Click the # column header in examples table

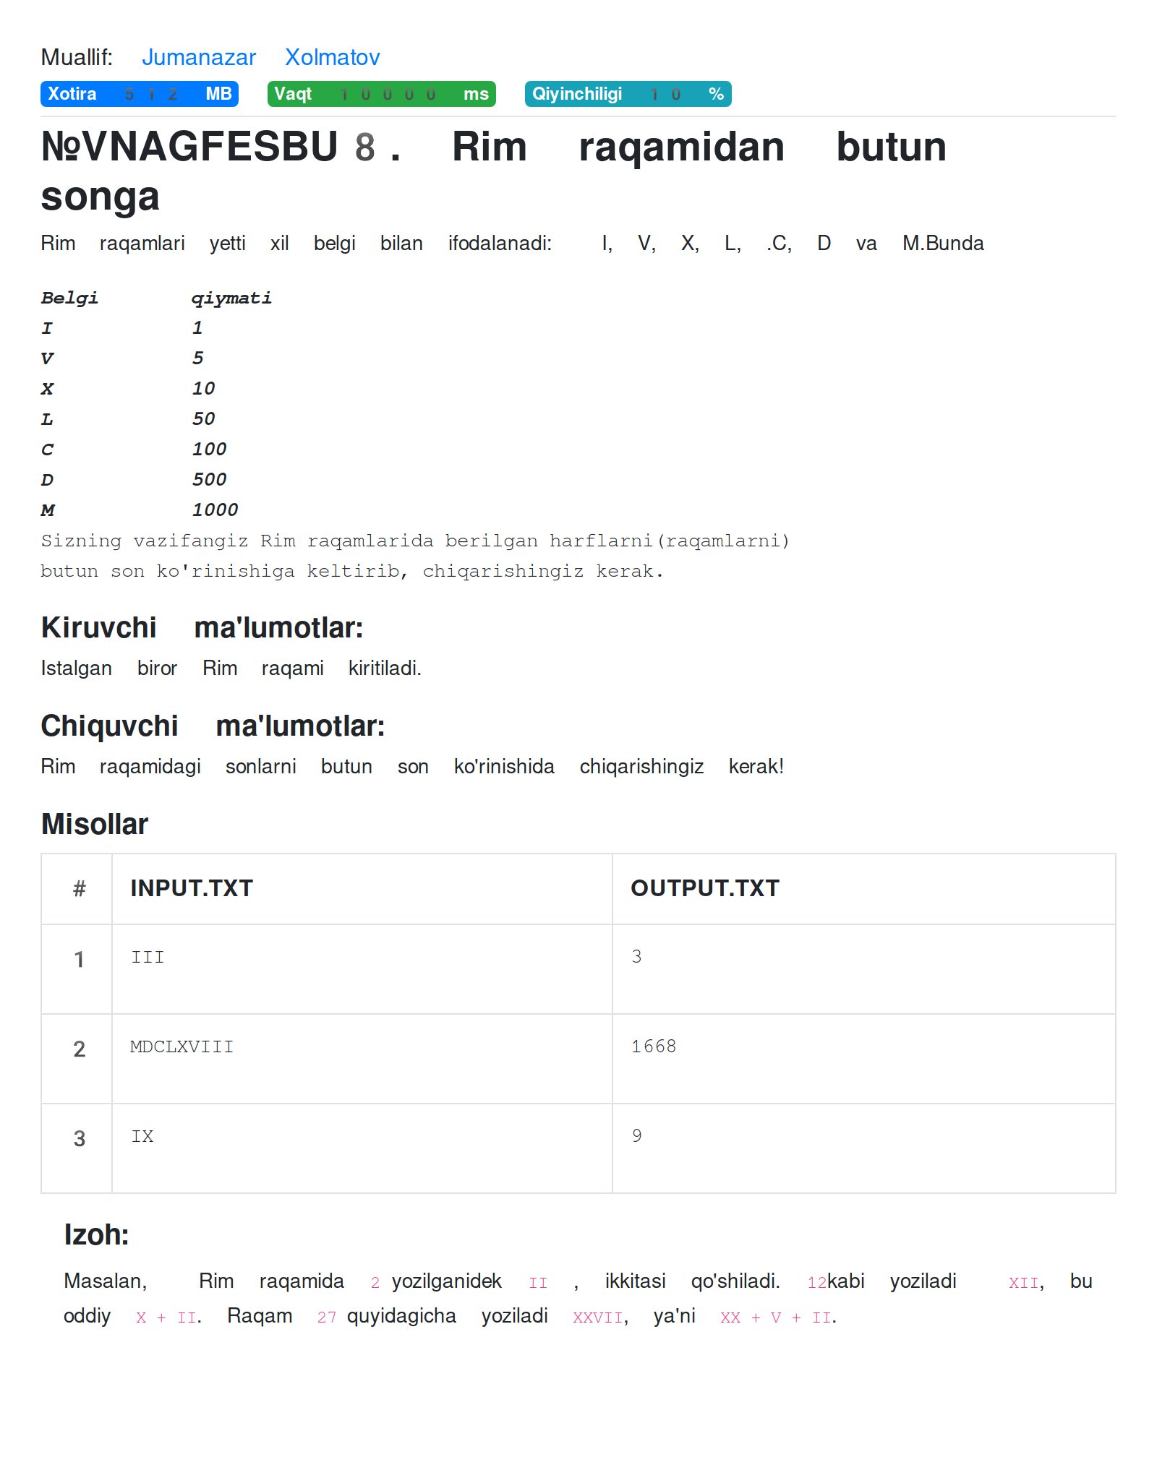[79, 888]
